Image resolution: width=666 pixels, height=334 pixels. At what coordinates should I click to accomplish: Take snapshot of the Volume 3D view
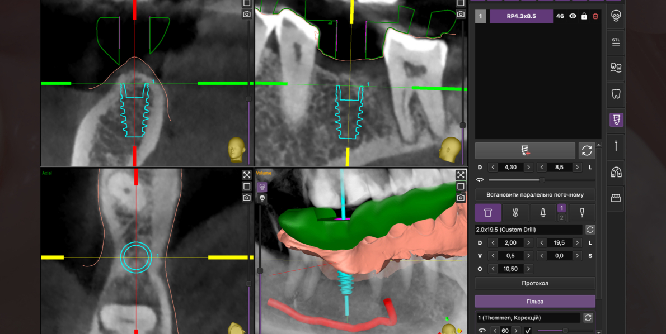coord(461,198)
